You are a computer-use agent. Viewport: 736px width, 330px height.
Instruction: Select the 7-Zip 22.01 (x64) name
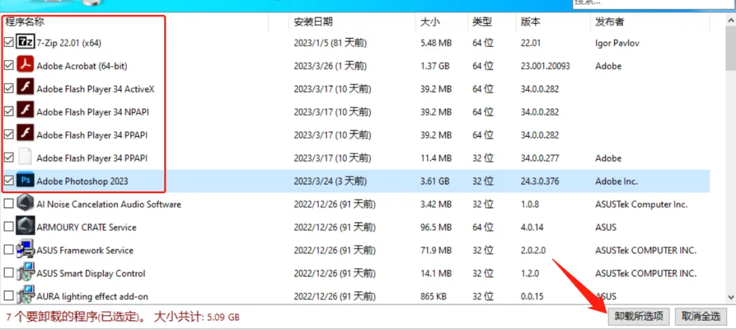point(69,43)
